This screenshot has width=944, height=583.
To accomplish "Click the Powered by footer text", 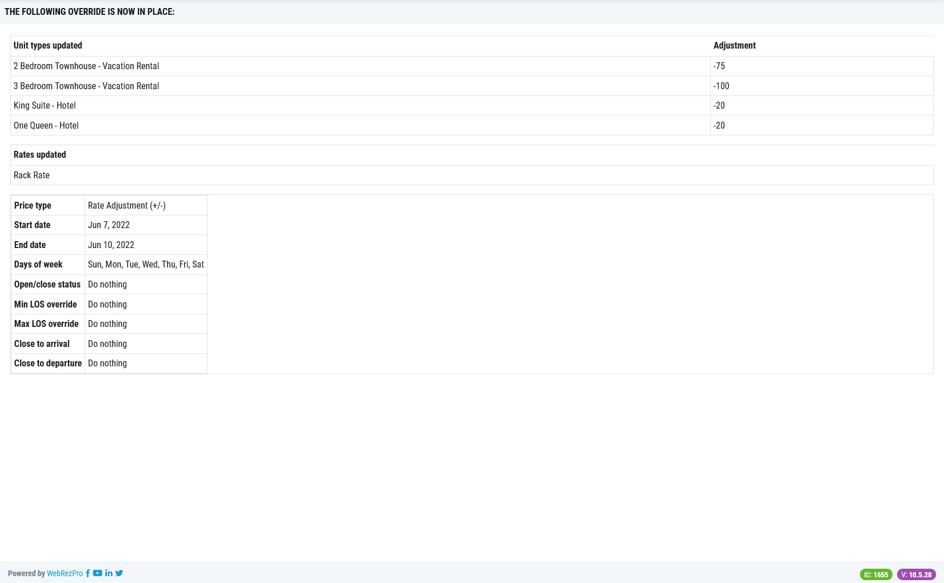I will click(27, 573).
